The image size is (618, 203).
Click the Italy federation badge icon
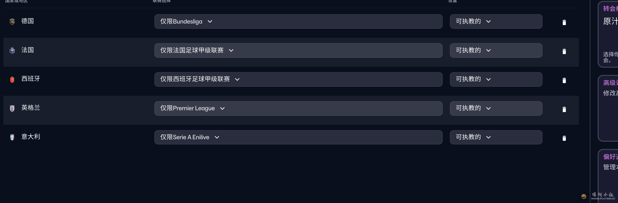point(12,137)
